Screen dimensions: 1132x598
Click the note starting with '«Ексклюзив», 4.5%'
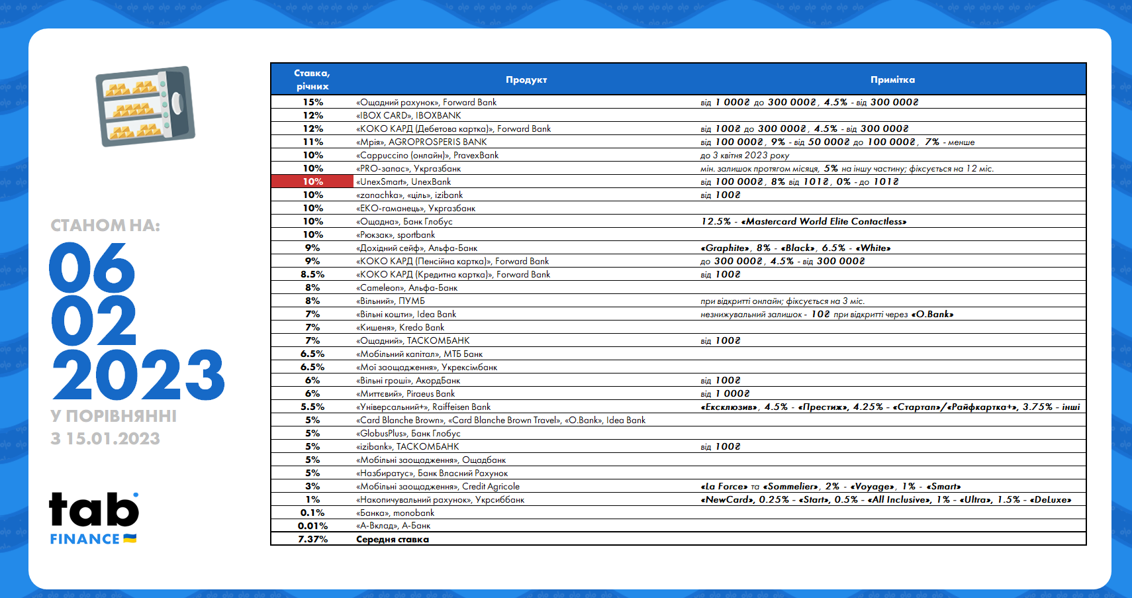click(x=890, y=407)
